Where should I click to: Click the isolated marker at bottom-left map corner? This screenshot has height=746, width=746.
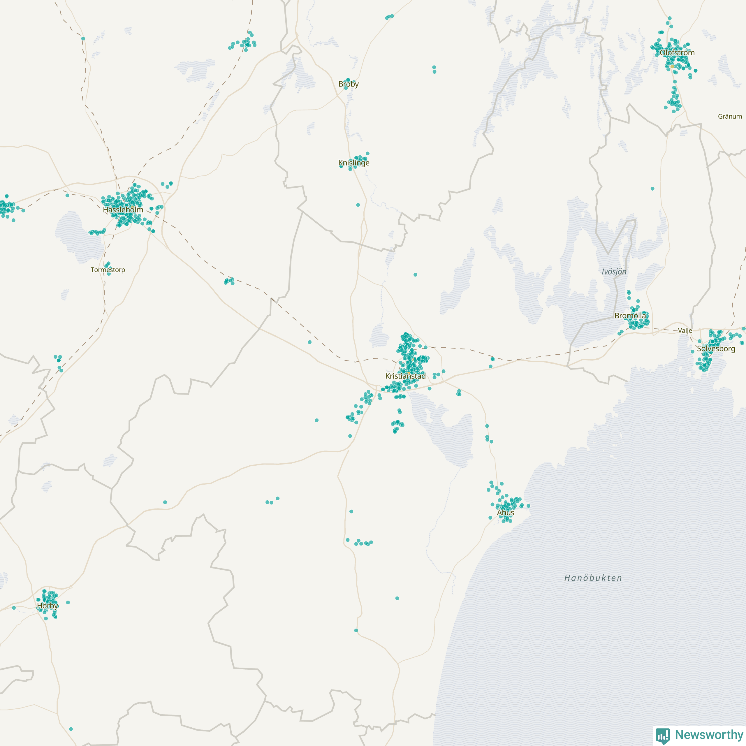point(71,729)
